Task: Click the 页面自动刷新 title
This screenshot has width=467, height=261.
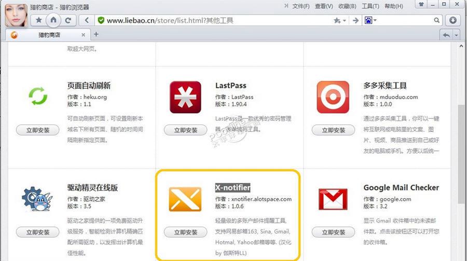Action: [89, 86]
